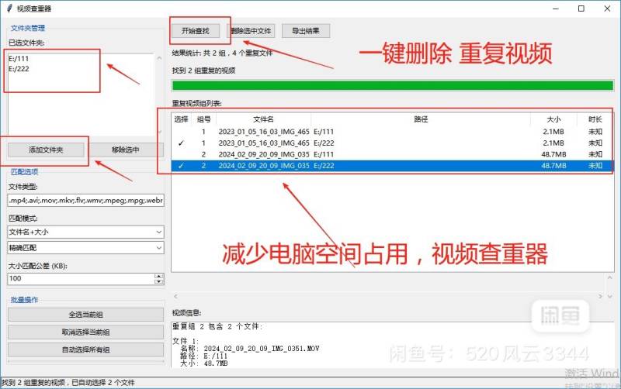Click the 组号 column header
Screen dimensions: 621x389
point(203,119)
